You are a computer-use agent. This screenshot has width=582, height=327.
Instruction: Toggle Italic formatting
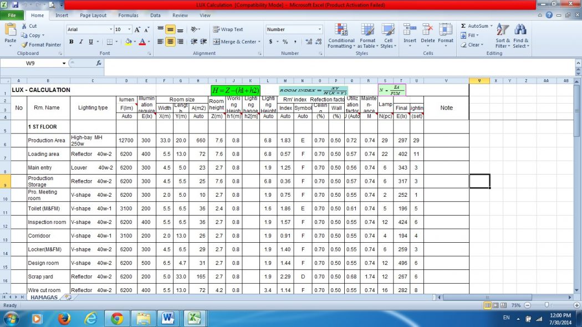[x=81, y=42]
